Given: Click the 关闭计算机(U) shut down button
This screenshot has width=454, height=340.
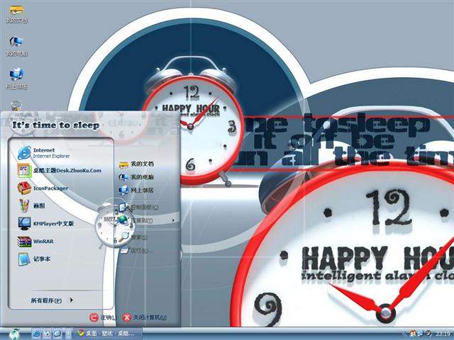Looking at the screenshot, I should click(144, 317).
